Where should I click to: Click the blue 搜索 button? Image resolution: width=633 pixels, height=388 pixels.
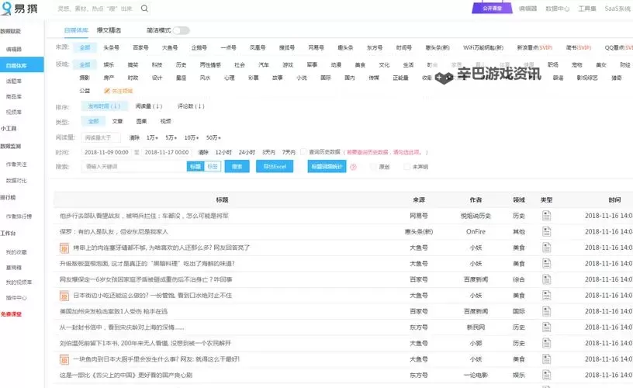coord(237,166)
